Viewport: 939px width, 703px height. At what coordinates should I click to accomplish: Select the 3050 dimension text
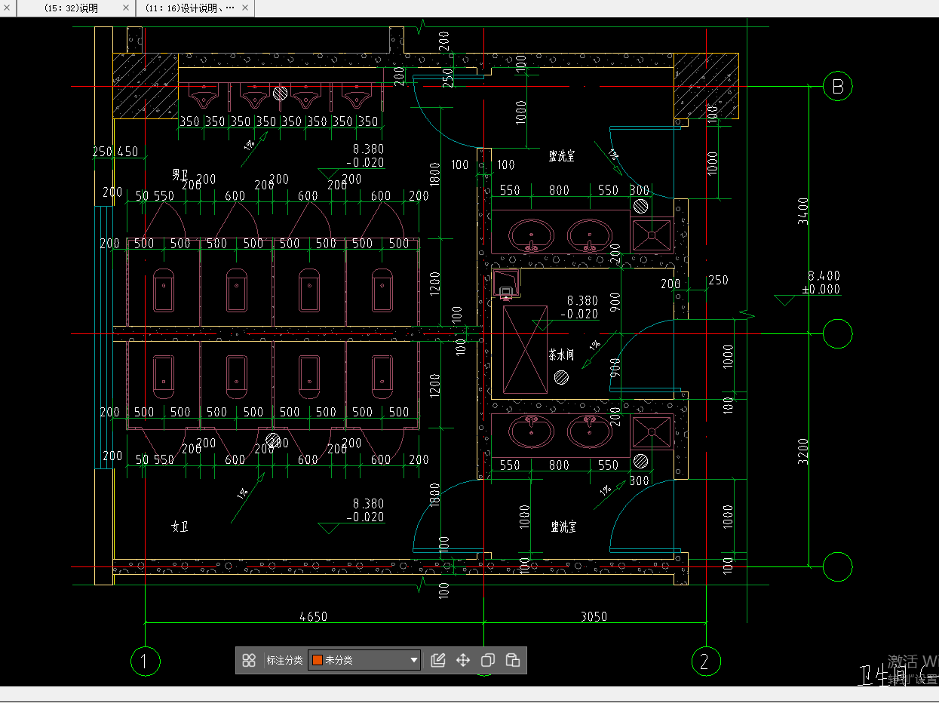(x=594, y=616)
